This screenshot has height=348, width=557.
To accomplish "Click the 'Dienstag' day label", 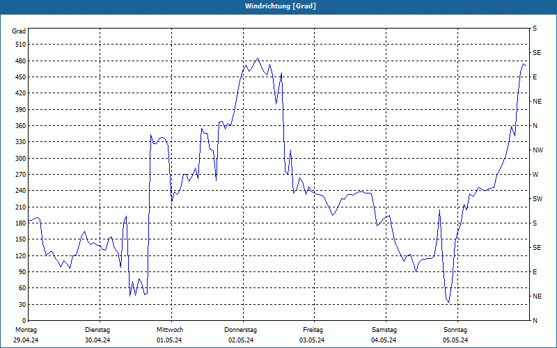I will click(x=97, y=330).
